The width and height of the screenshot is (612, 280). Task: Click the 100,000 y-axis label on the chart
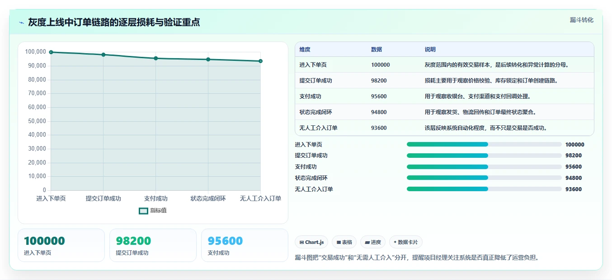pyautogui.click(x=36, y=52)
